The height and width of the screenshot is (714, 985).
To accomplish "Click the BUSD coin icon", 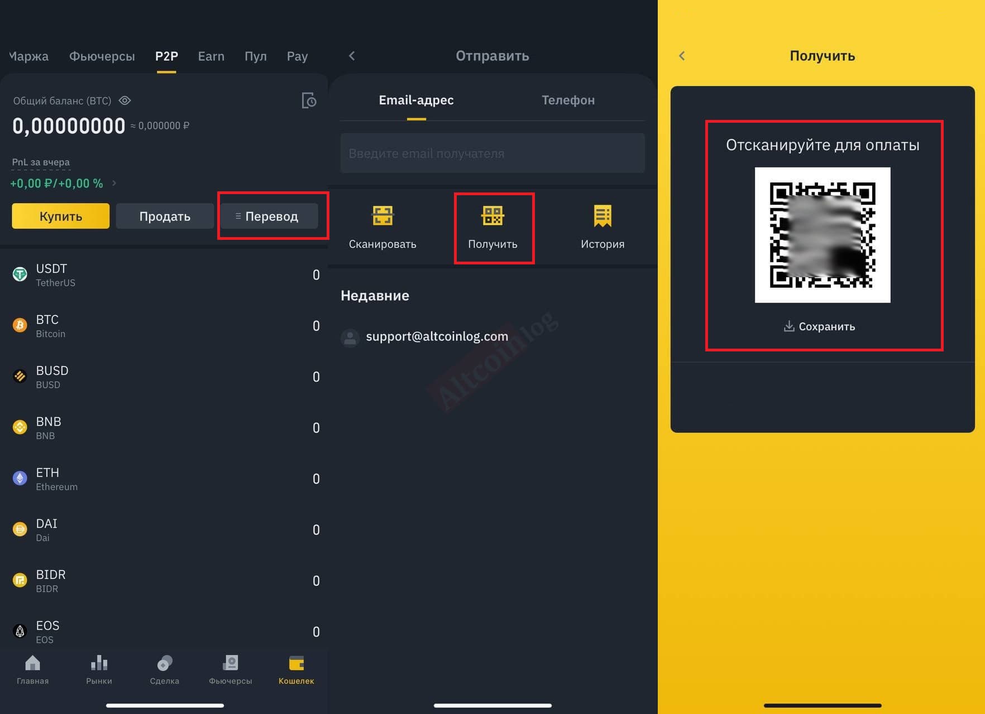I will click(x=20, y=377).
